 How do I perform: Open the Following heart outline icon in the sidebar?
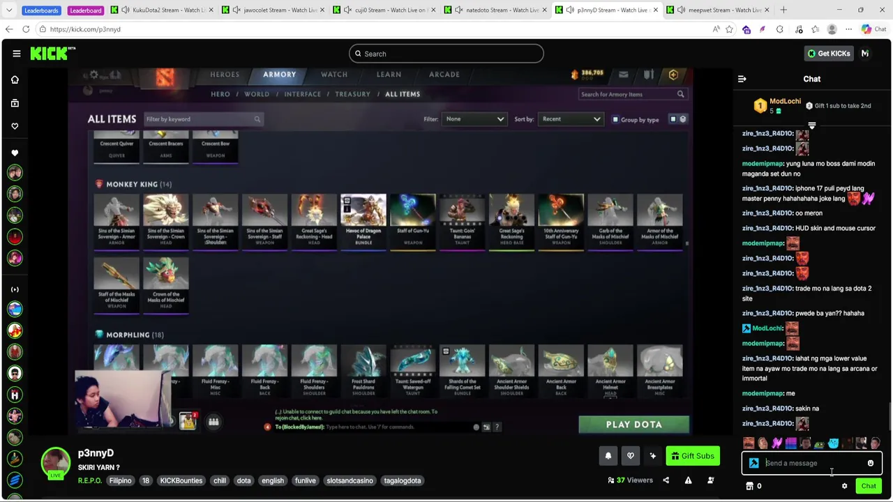(15, 126)
